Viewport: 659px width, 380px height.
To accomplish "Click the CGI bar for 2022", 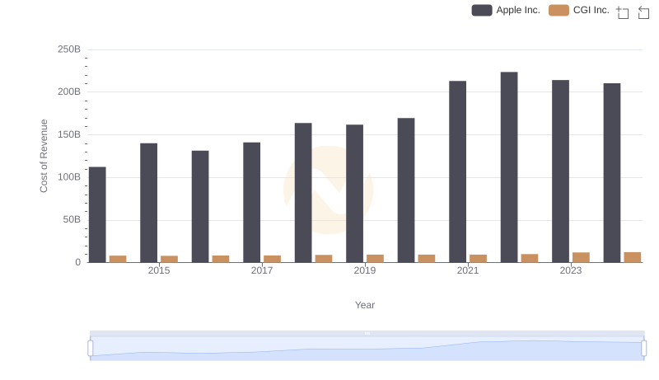I will [530, 258].
